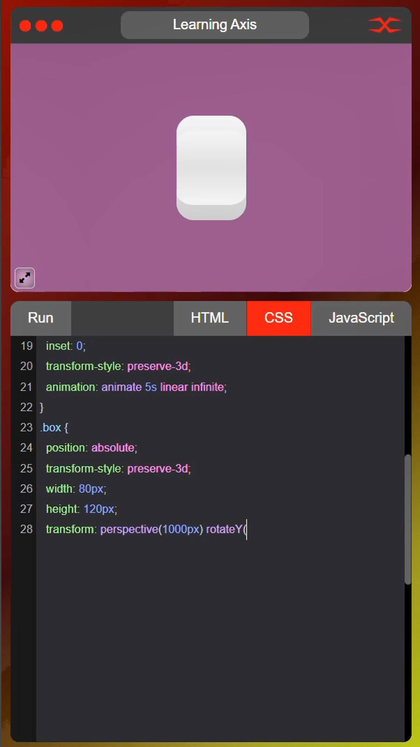Click 'transform-style: preserve-3d;' on line 20

pos(118,366)
